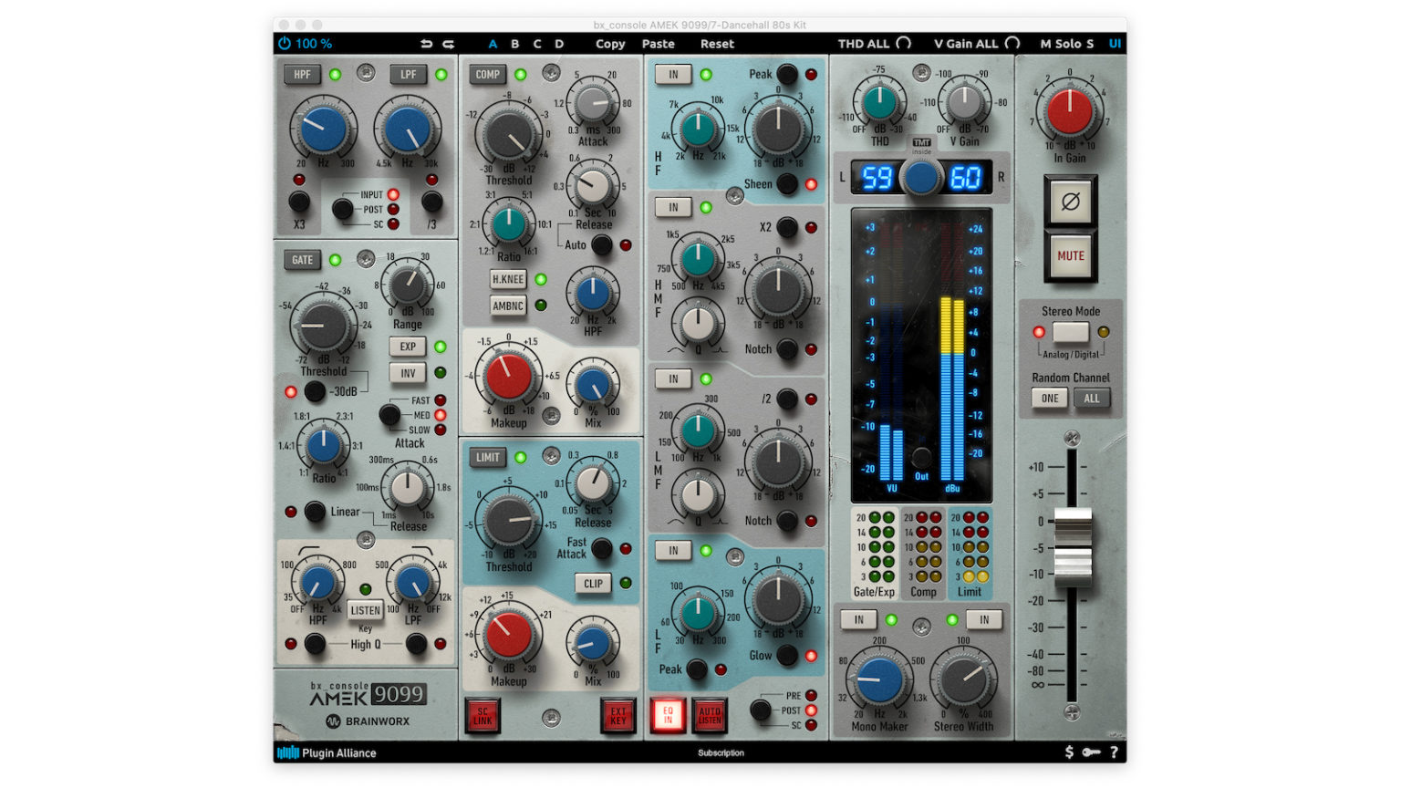Viewport: 1401px width, 788px height.
Task: Select preset slot C
Action: [x=536, y=43]
